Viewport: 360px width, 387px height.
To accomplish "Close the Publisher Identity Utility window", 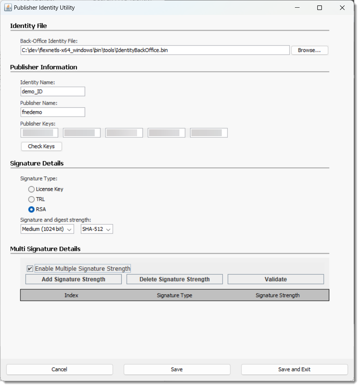I will (x=342, y=8).
